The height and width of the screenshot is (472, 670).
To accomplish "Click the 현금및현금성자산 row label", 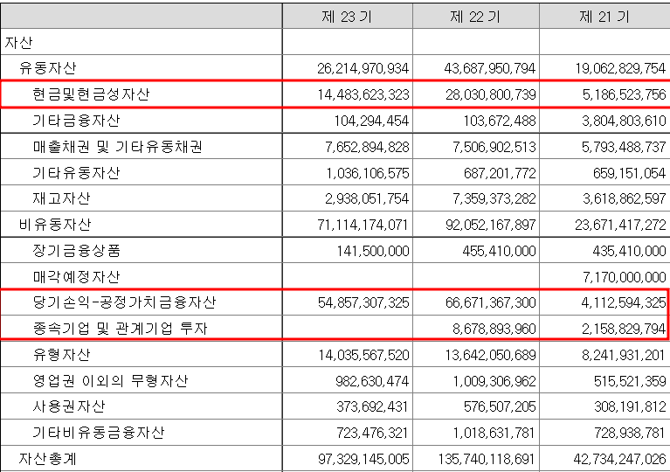I will (91, 94).
